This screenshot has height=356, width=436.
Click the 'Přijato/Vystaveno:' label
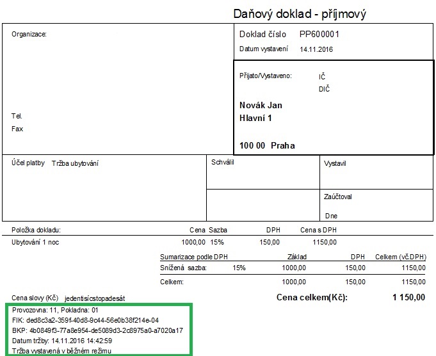tap(266, 76)
